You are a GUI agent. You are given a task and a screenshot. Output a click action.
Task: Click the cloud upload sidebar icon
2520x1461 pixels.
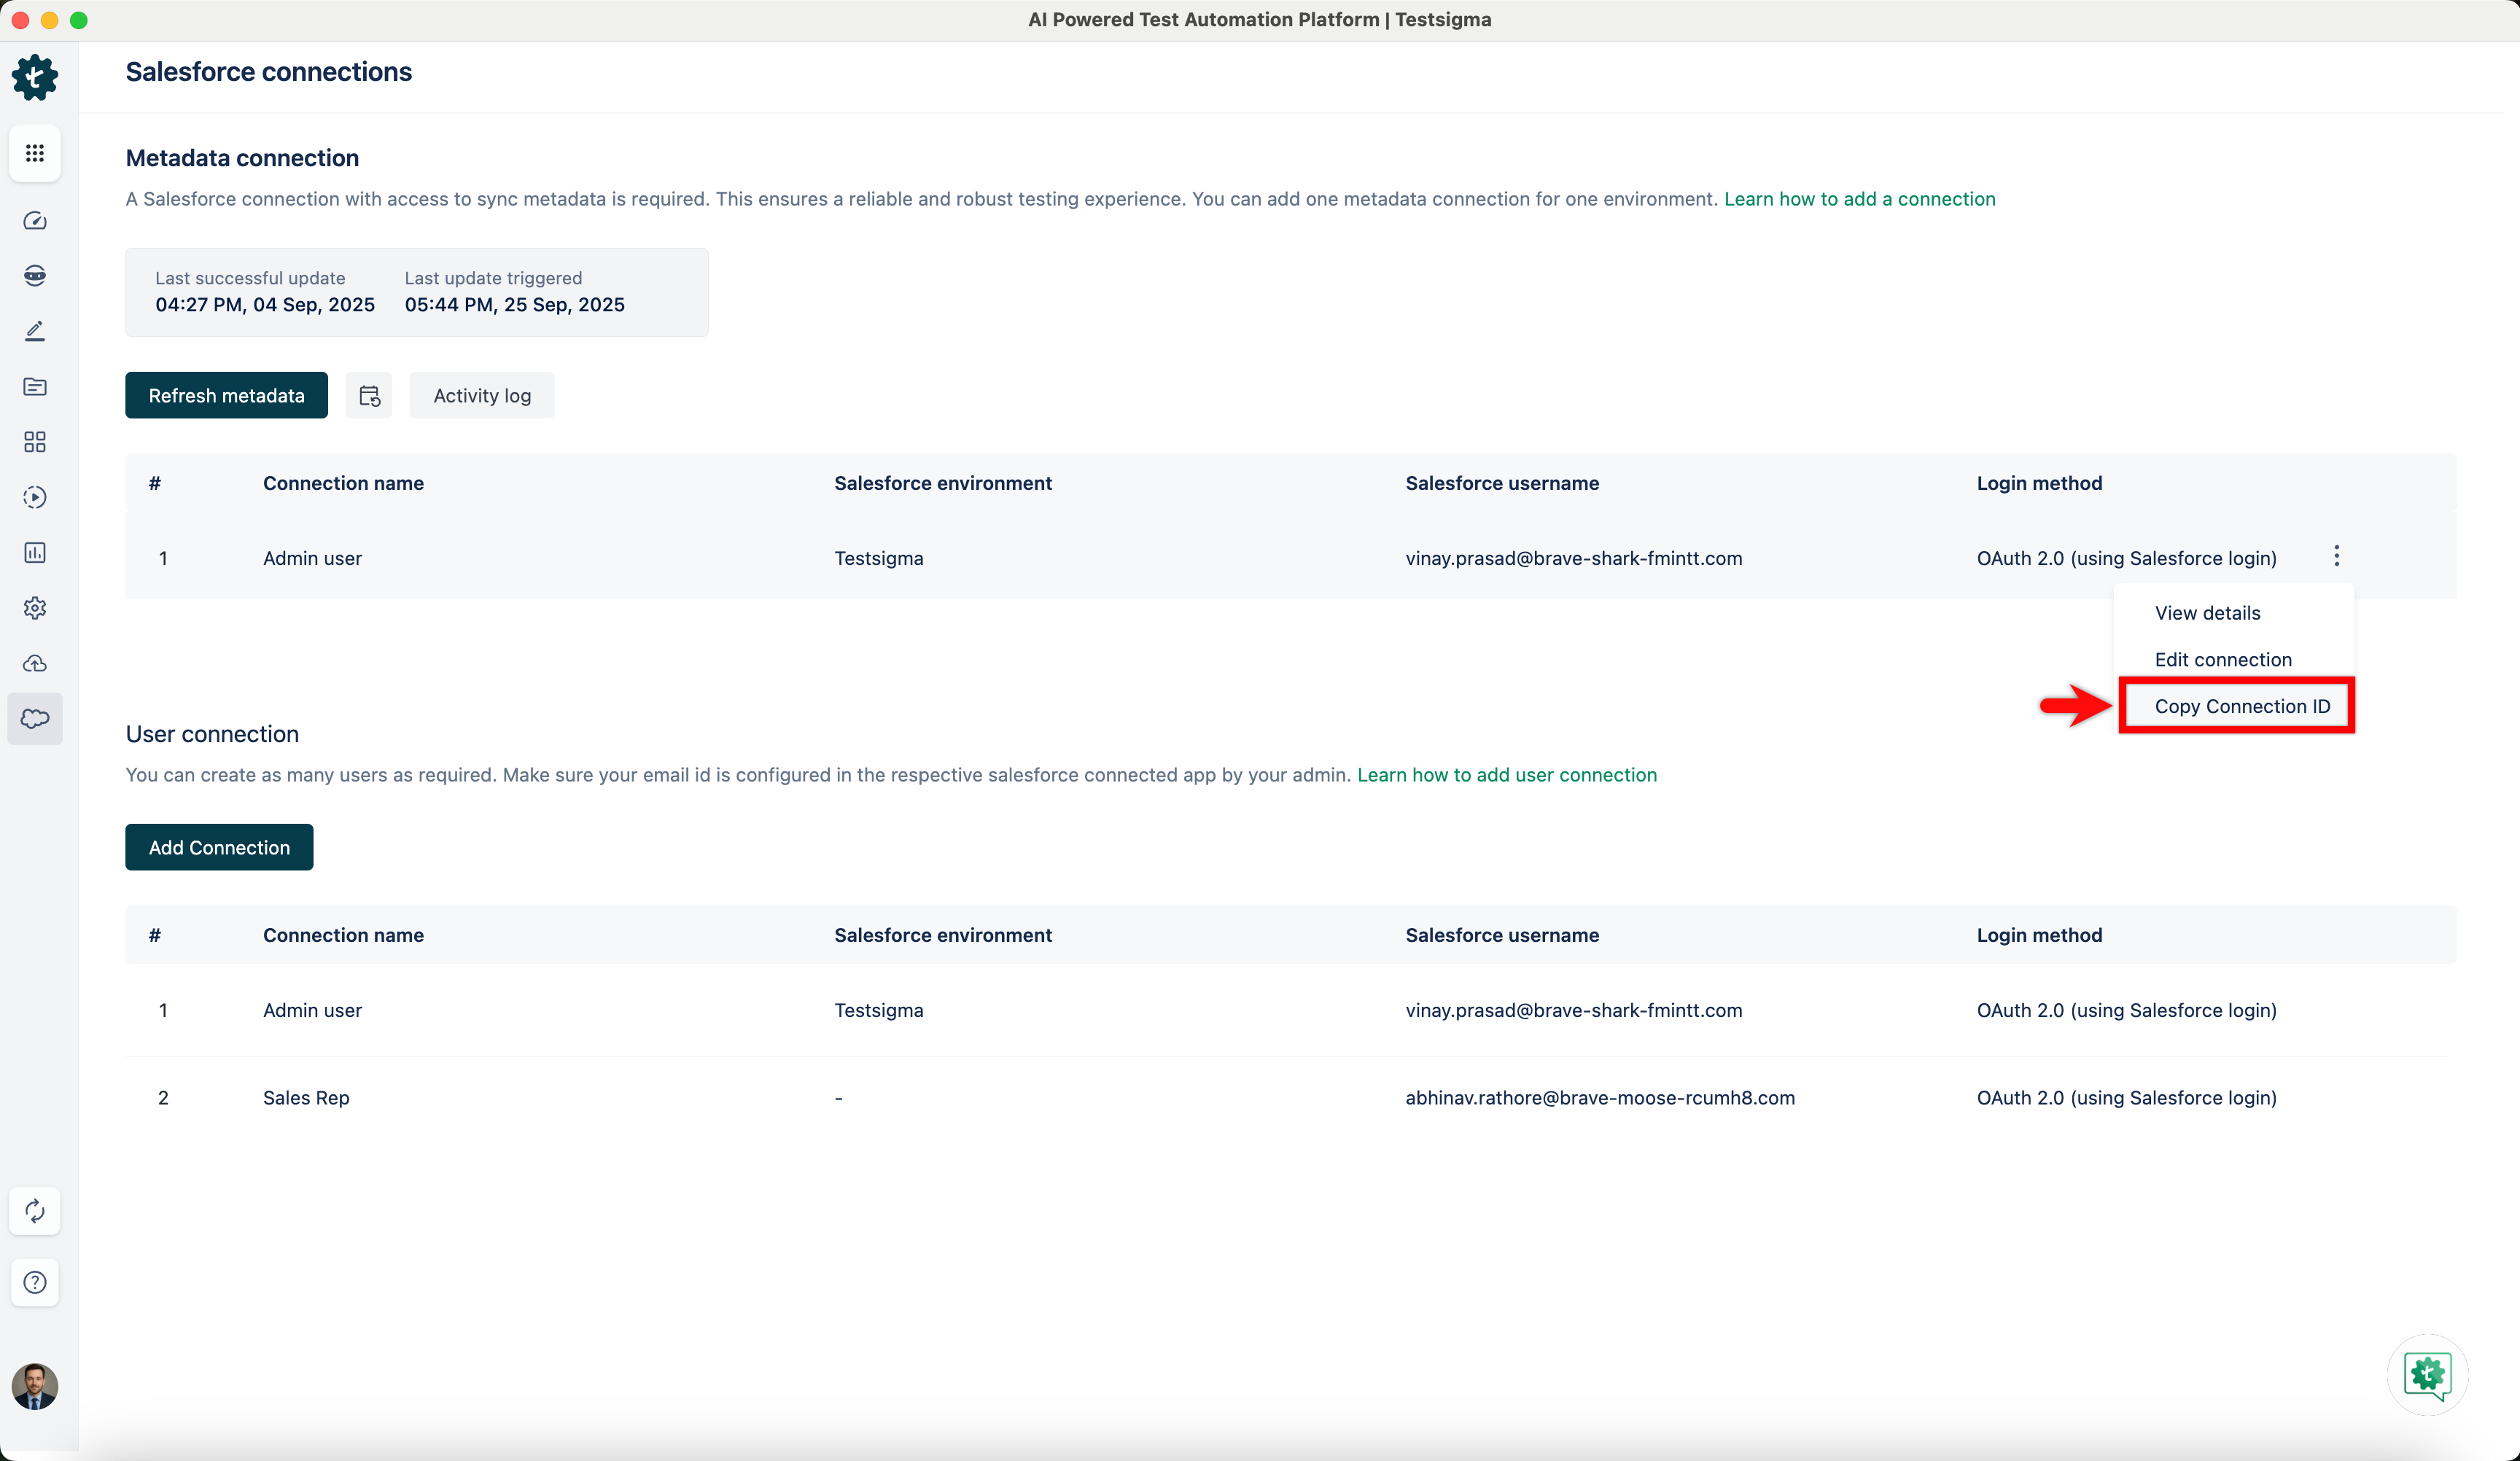(x=35, y=663)
